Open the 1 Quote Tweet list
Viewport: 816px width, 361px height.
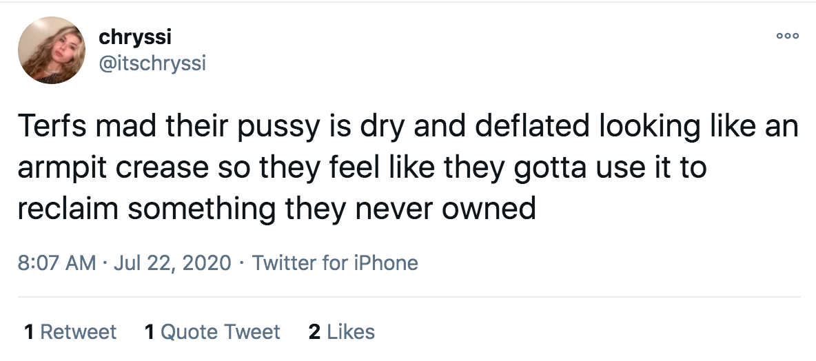pos(212,332)
